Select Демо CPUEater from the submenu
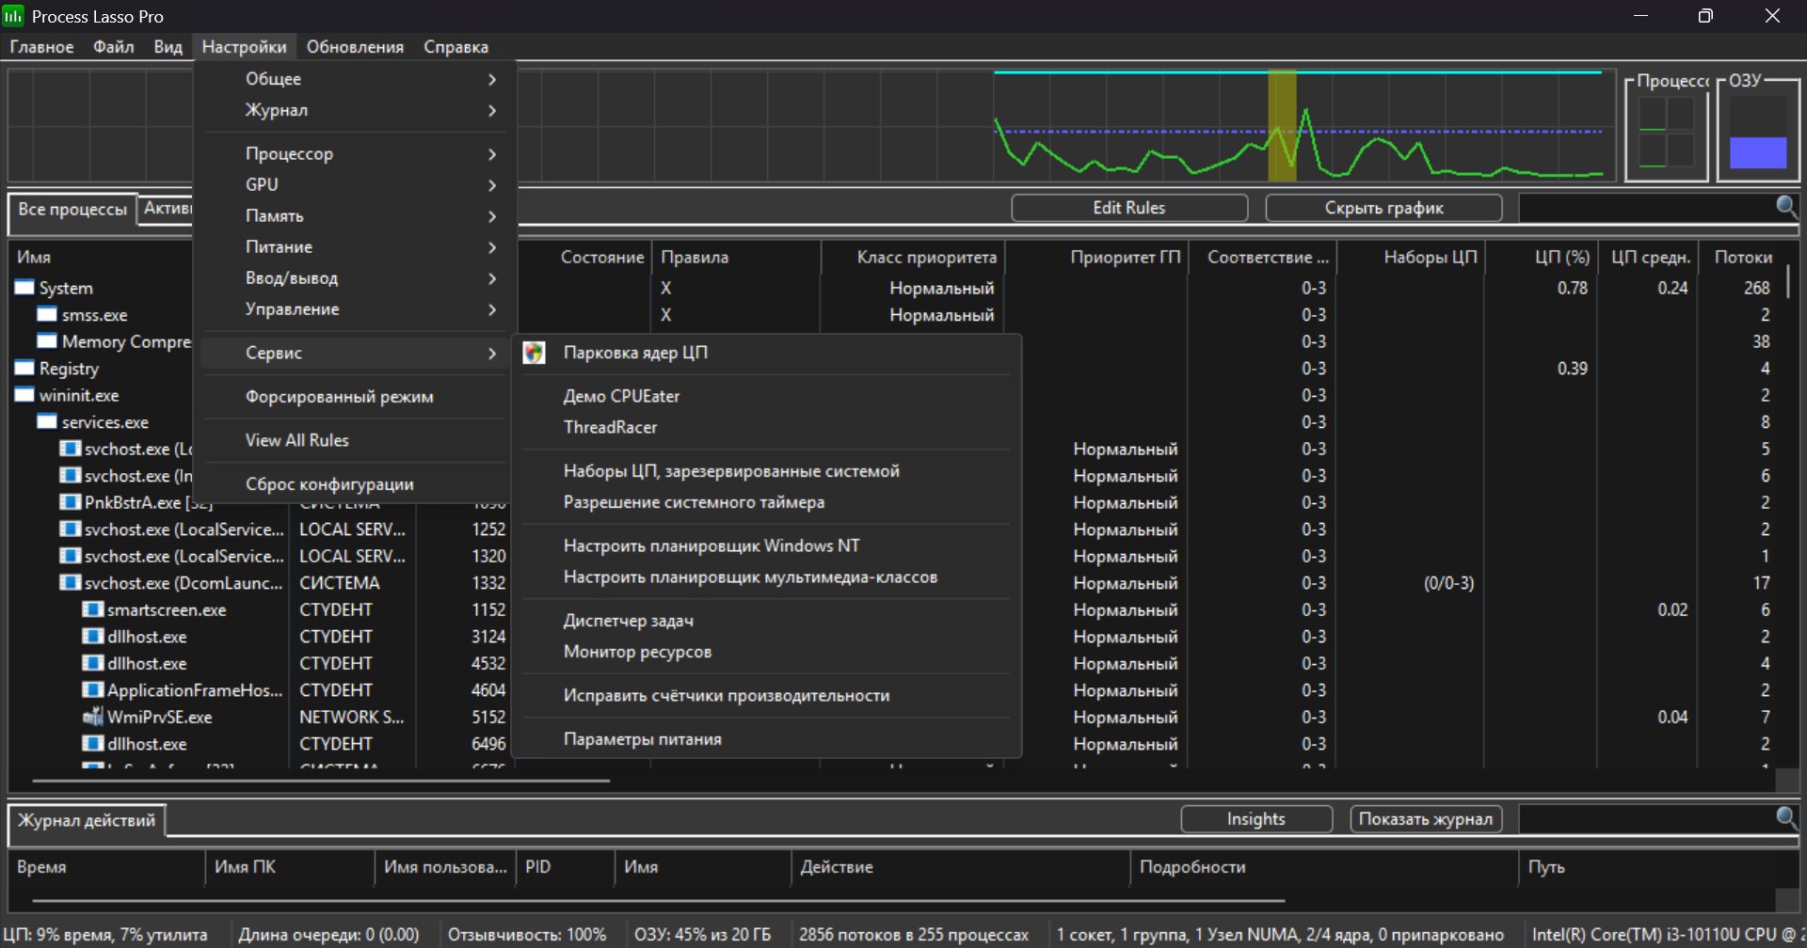1807x948 pixels. click(x=621, y=396)
